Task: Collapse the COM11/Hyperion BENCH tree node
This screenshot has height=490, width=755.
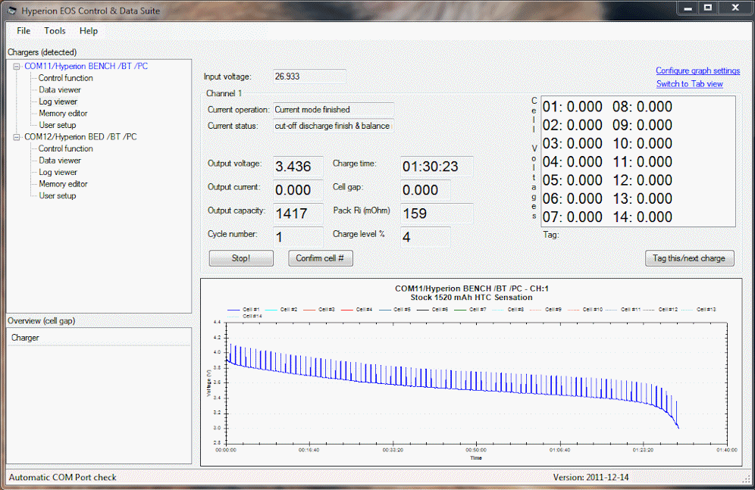Action: click(17, 67)
